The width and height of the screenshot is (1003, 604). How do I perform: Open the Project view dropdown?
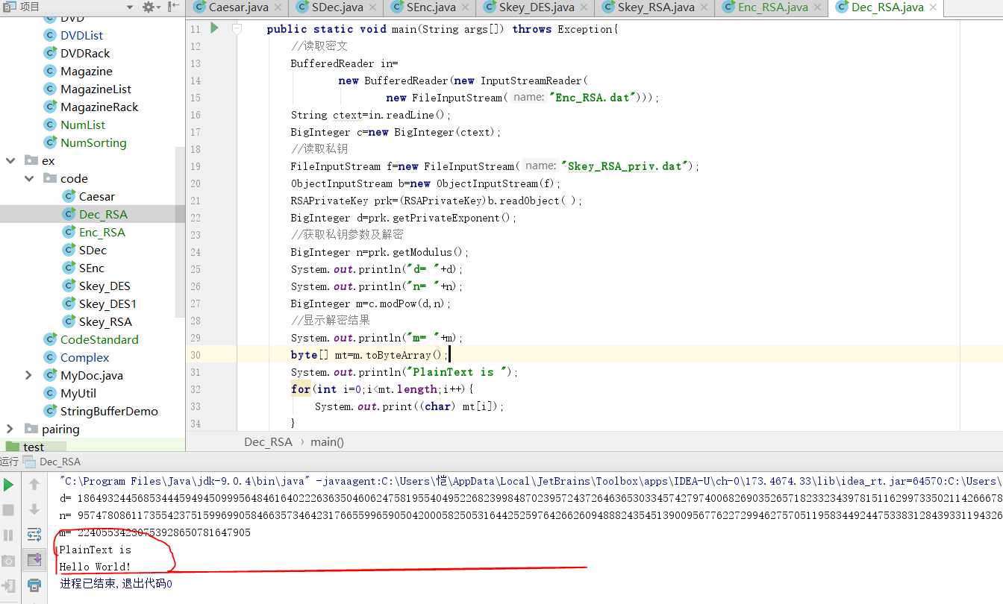[x=130, y=7]
